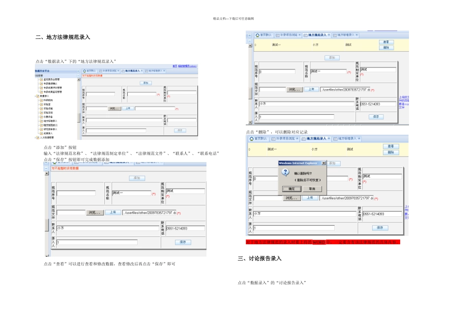Click 上传 button in the delete-dialog screenshot

[310, 198]
